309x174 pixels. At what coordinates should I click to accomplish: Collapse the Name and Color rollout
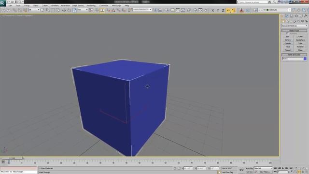(x=294, y=55)
